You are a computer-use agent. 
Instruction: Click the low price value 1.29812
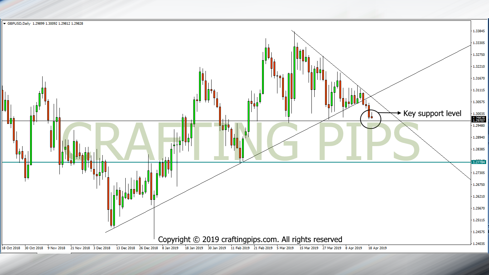65,24
